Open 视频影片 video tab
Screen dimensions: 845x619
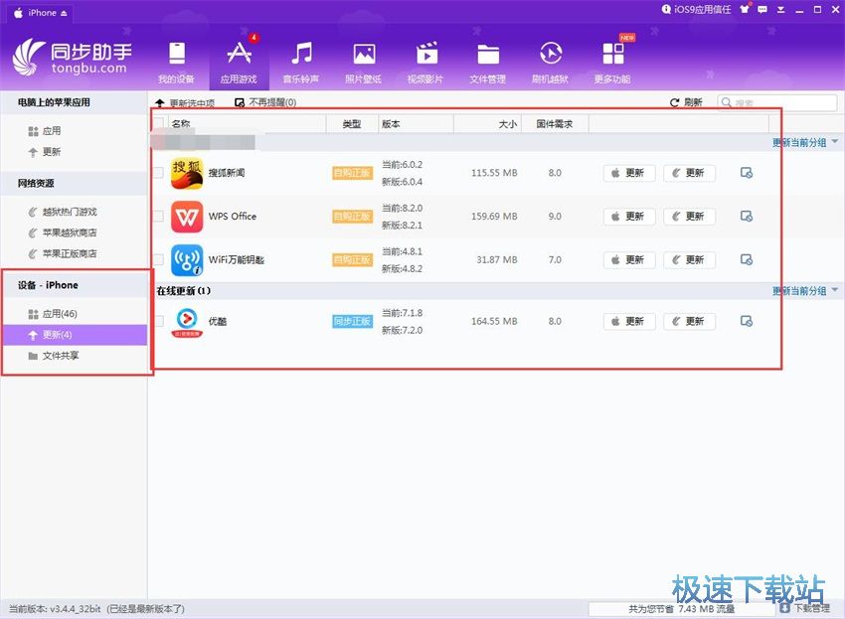click(425, 63)
